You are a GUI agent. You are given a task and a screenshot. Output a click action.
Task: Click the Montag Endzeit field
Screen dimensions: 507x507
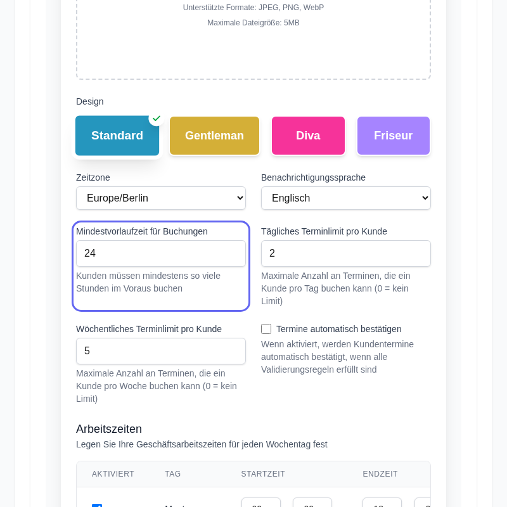tap(382, 505)
